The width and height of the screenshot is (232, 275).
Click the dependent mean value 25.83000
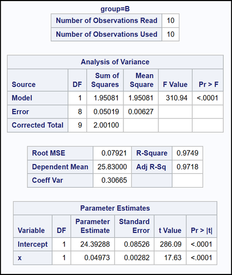click(x=112, y=167)
